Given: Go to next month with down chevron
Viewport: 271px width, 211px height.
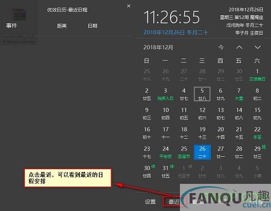Looking at the screenshot, I should click(x=257, y=47).
